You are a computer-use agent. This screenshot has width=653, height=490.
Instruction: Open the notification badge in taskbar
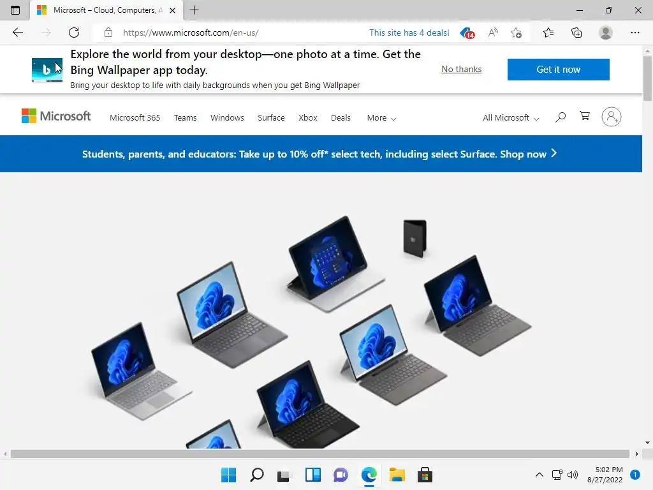635,475
